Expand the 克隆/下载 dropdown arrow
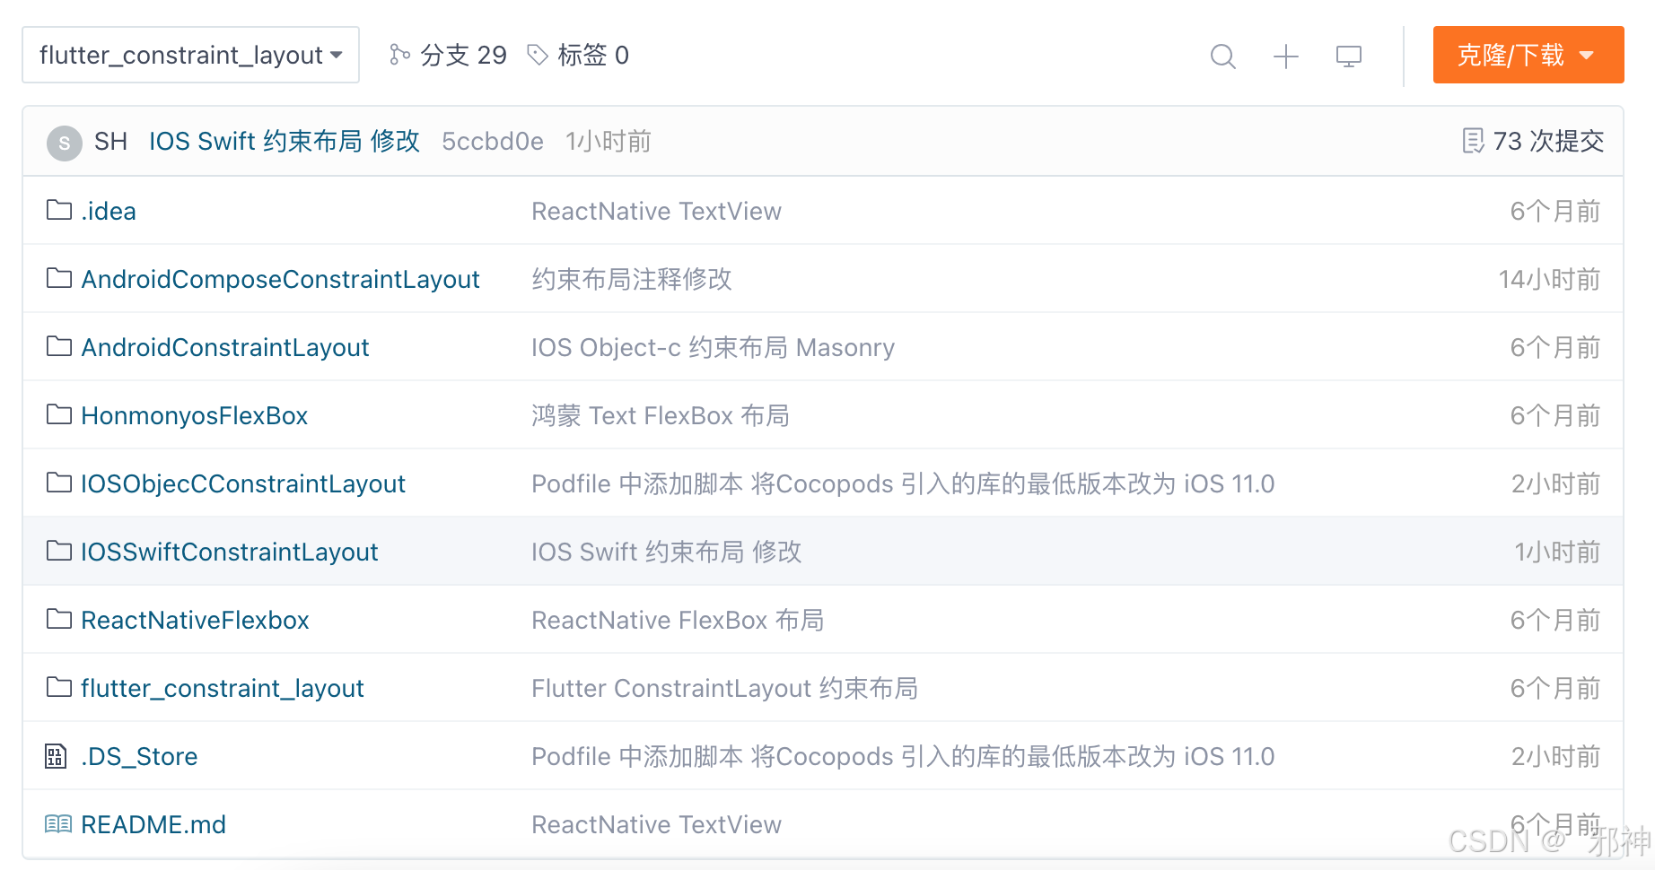The image size is (1655, 870). pyautogui.click(x=1586, y=56)
